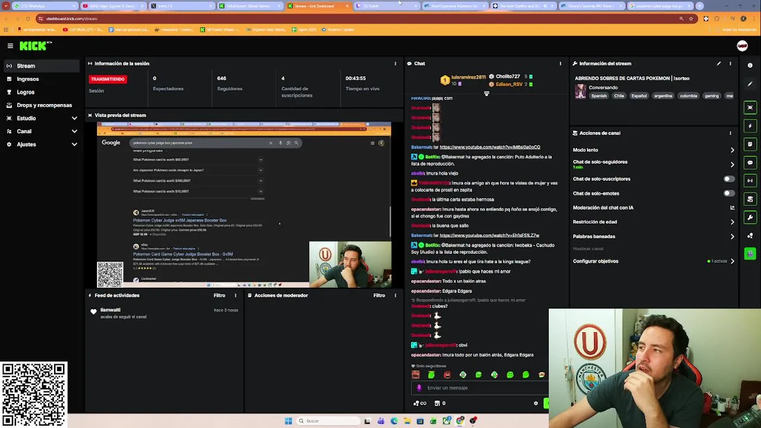This screenshot has width=761, height=428.
Task: Edit stream info with the pencil icon
Action: click(719, 64)
